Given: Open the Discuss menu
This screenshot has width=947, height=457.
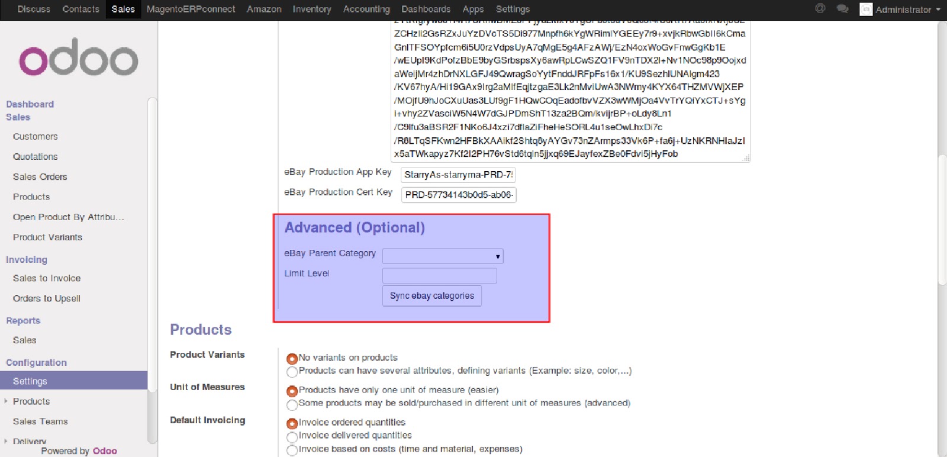Looking at the screenshot, I should pyautogui.click(x=34, y=9).
